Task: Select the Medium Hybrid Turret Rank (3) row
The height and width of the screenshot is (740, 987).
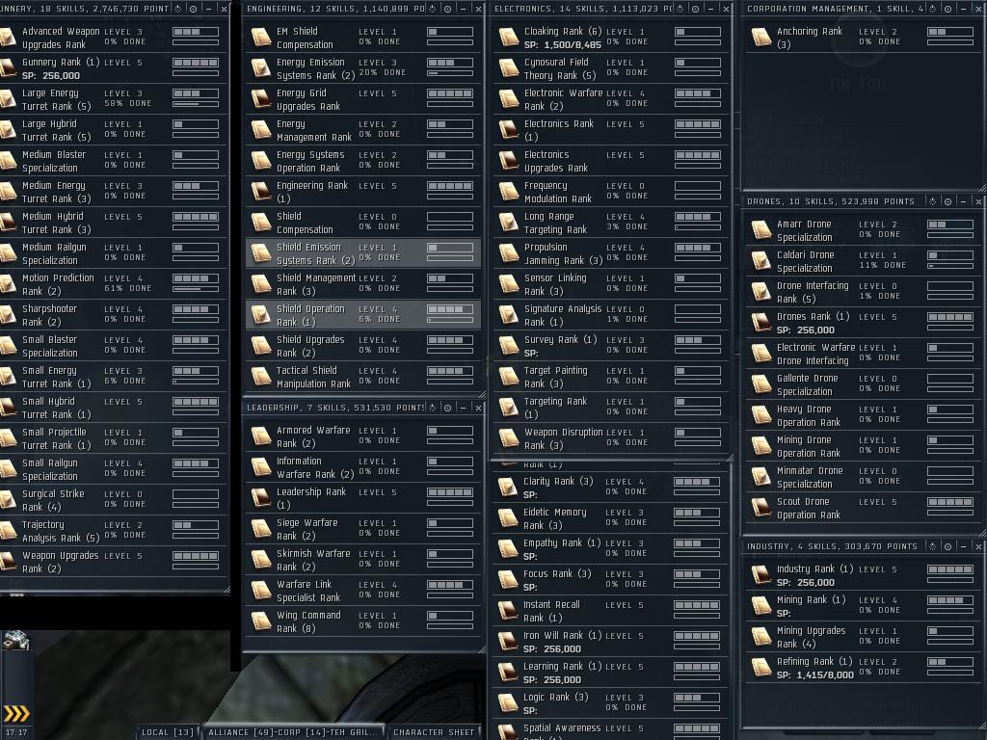Action: pos(114,223)
